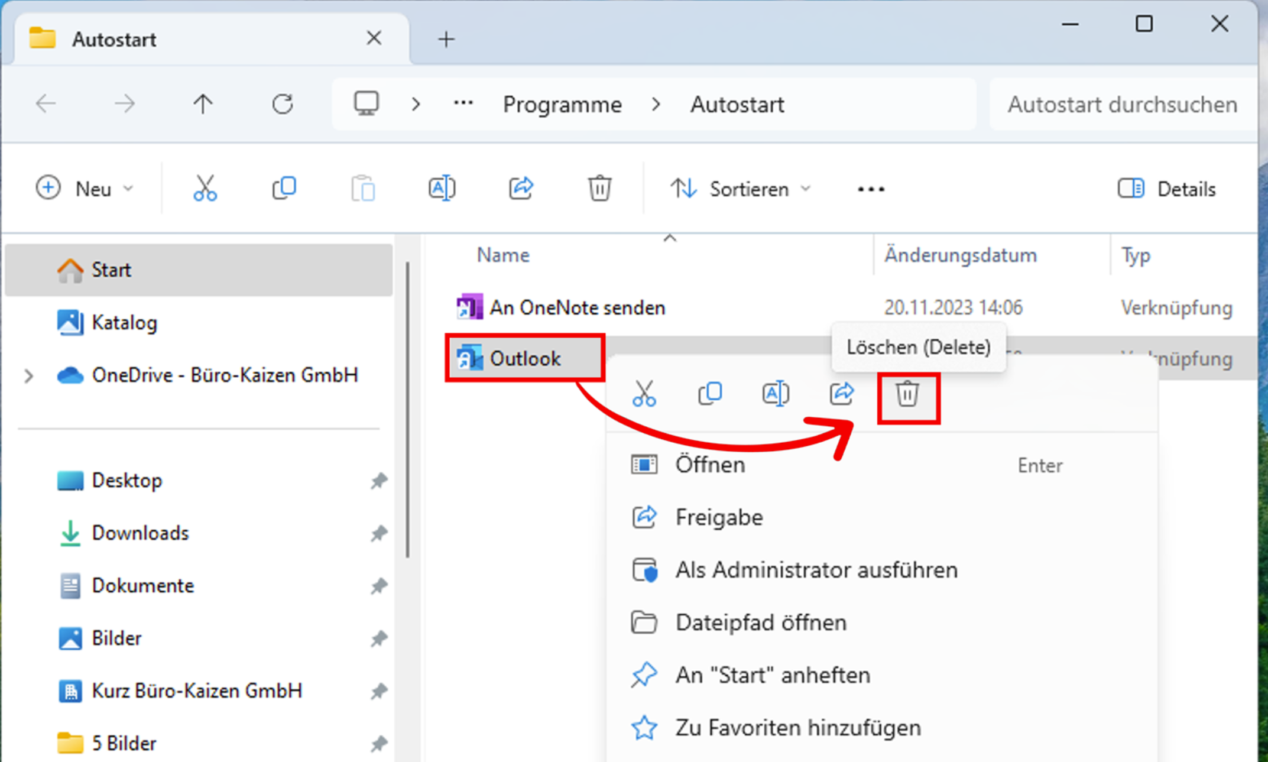
Task: Click the Share icon in context menu
Action: pyautogui.click(x=841, y=394)
